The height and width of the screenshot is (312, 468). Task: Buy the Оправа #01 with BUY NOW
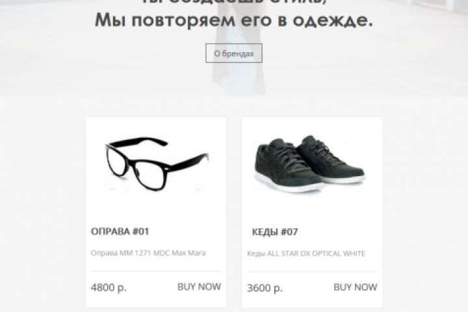point(199,287)
